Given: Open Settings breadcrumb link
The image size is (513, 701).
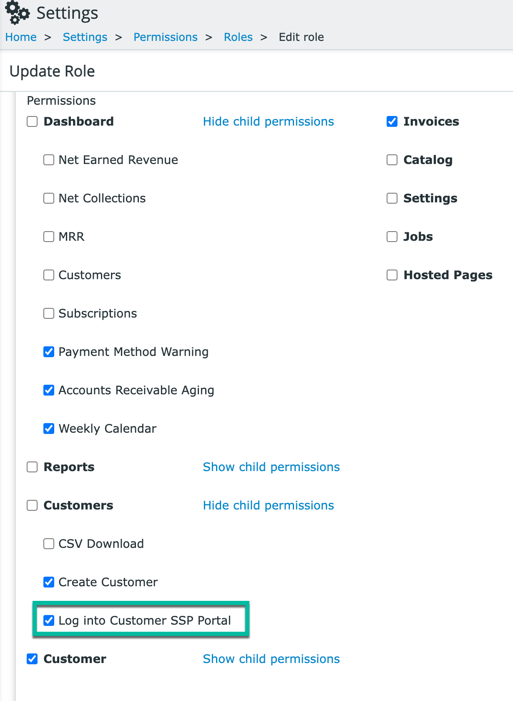Looking at the screenshot, I should [x=85, y=37].
